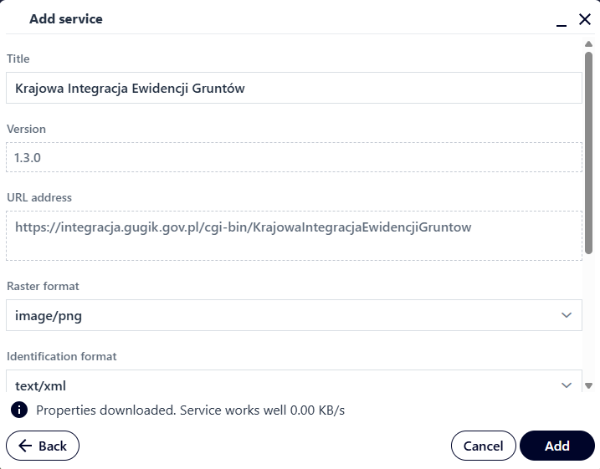The image size is (600, 469).
Task: Click the 'Add service' dialog title
Action: point(66,18)
